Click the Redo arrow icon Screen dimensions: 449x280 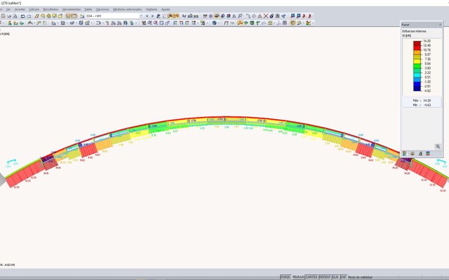pos(29,16)
